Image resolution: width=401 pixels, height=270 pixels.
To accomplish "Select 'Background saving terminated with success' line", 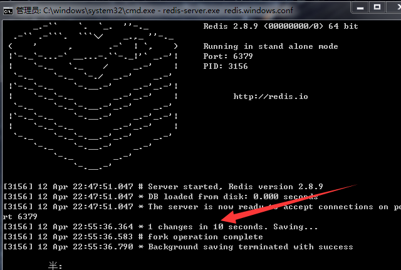I will coord(178,247).
